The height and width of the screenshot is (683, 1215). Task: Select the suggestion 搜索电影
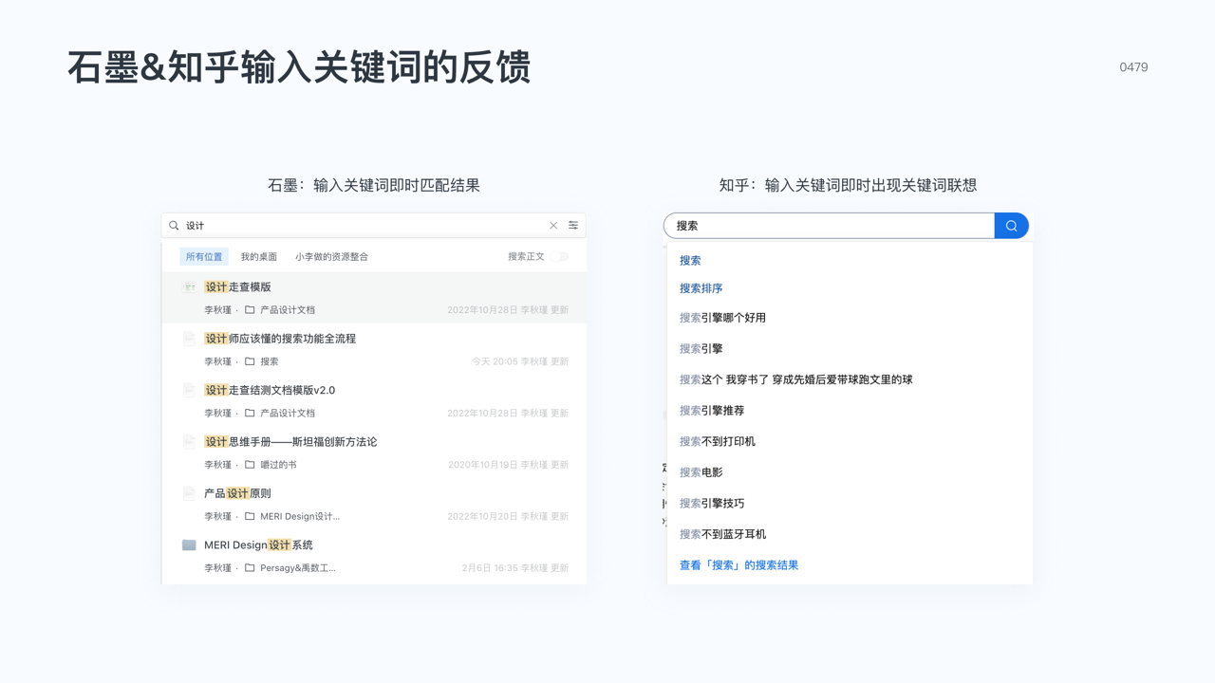(701, 472)
